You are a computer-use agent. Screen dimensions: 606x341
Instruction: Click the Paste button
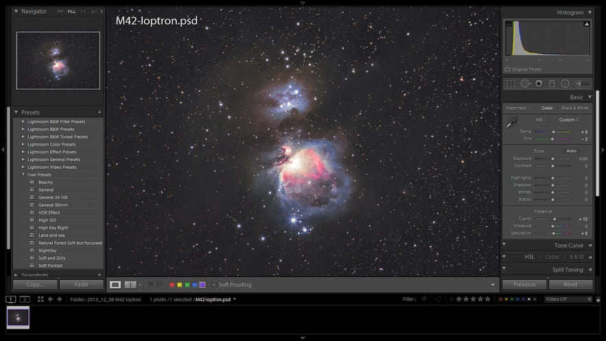81,285
